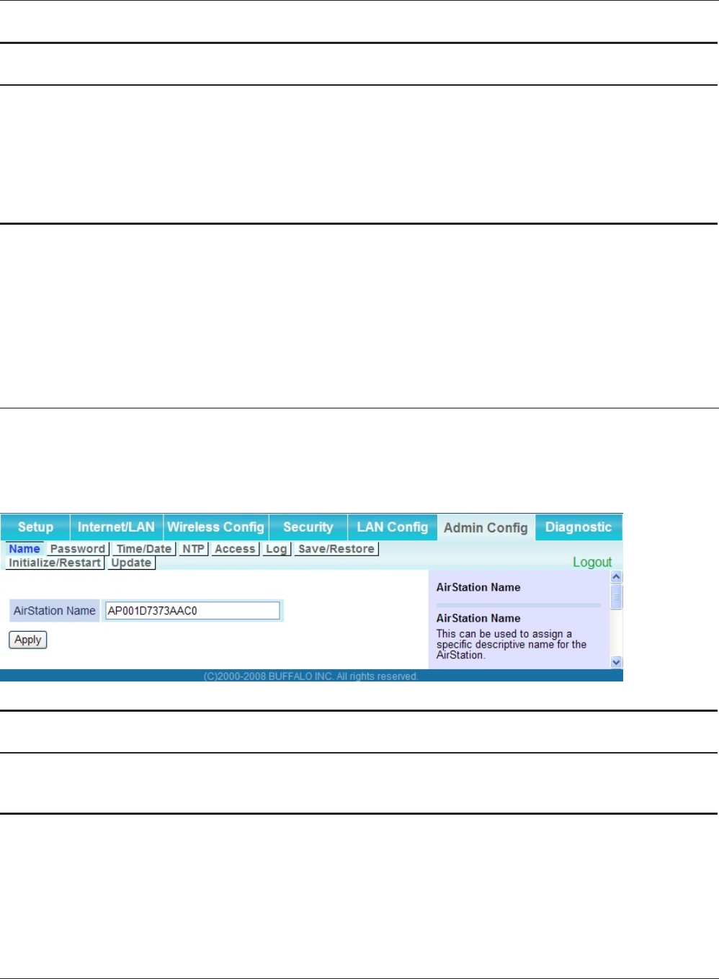Click into the AirStation Name field
This screenshot has width=719, height=979.
click(x=192, y=611)
